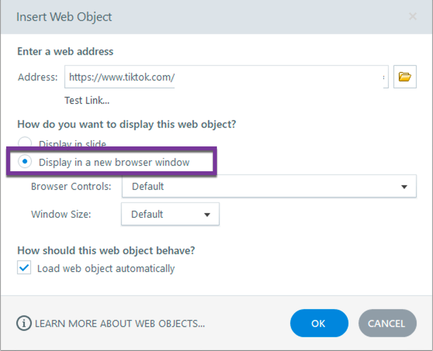Click the arrow of Browser Controls combo box
Screen dimensions: 433x351
[404, 187]
